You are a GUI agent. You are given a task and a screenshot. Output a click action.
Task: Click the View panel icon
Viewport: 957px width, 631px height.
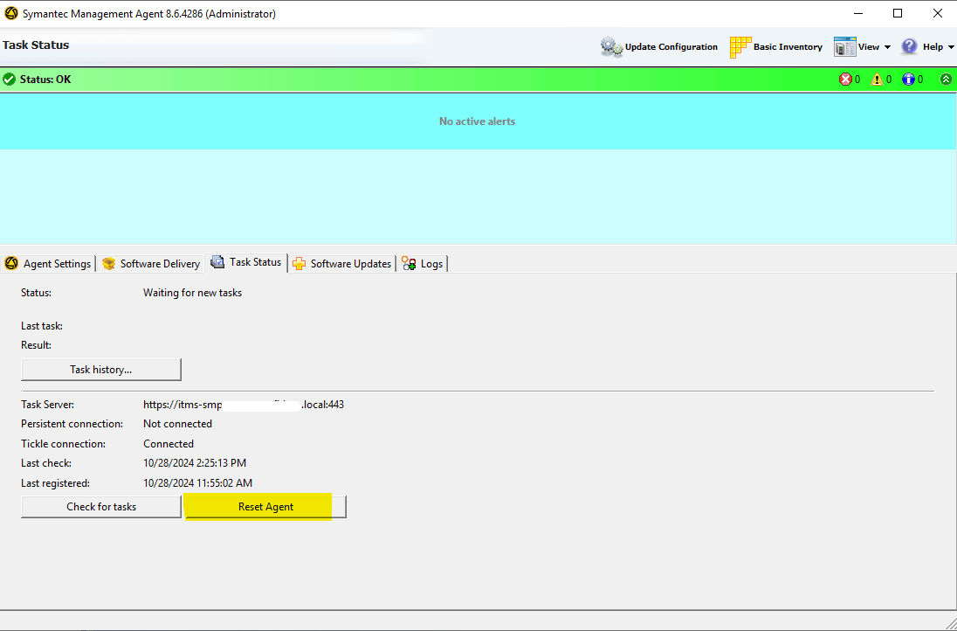click(844, 47)
